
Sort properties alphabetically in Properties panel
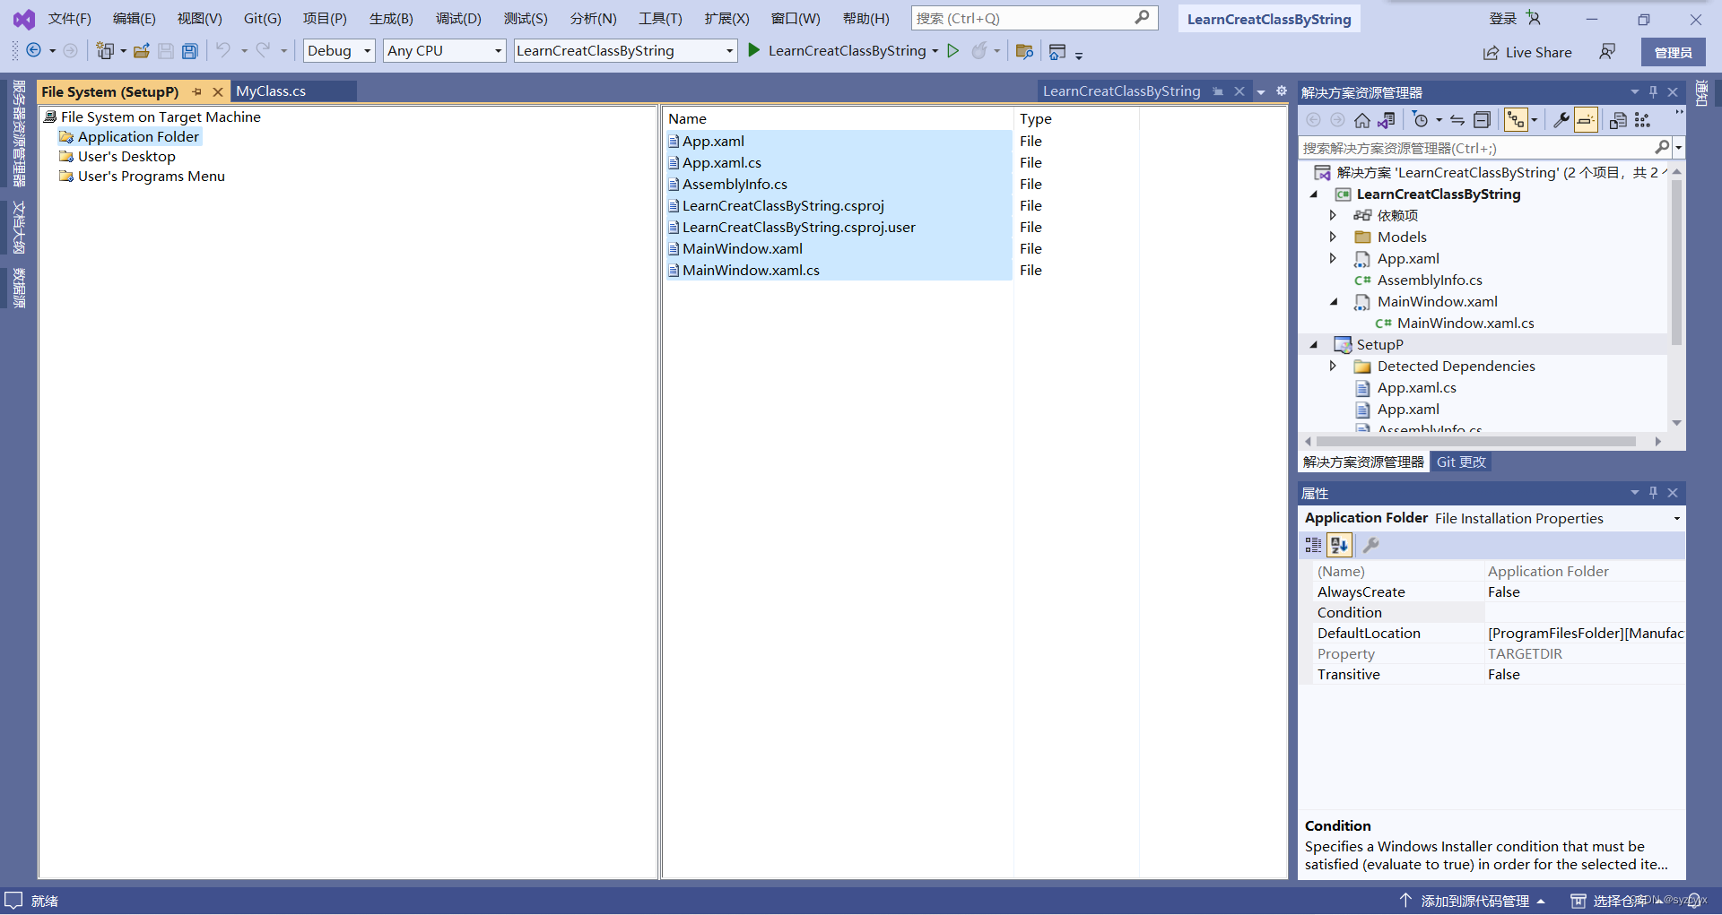click(1339, 544)
